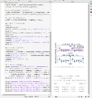The height and width of the screenshot is (98, 92).
Task: Click the 'subplot(2,1,2);' code line
Action: click(12, 50)
